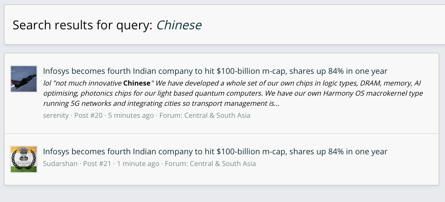The image size is (445, 202).
Task: Click the '5 minutes ago' timestamp
Action: pyautogui.click(x=131, y=115)
